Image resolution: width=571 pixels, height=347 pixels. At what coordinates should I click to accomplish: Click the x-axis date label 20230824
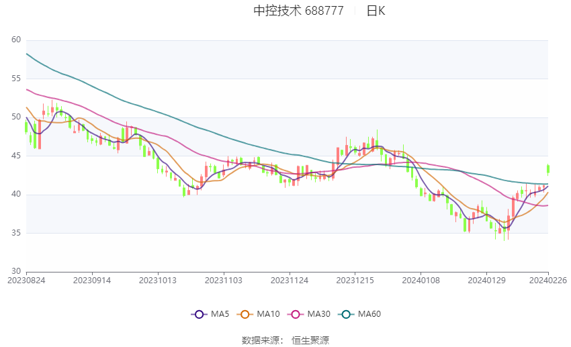(x=27, y=281)
